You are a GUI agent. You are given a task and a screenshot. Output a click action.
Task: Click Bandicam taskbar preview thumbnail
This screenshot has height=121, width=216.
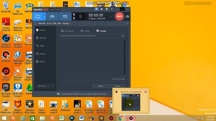131,102
